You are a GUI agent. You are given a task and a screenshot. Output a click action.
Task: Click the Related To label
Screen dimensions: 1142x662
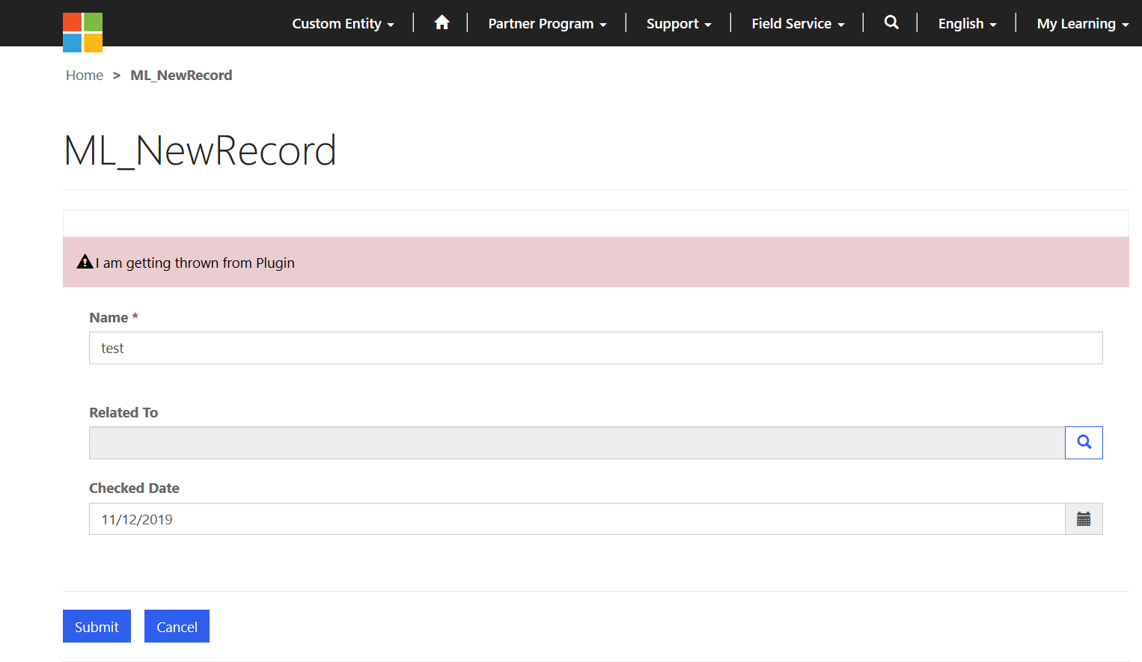coord(123,412)
